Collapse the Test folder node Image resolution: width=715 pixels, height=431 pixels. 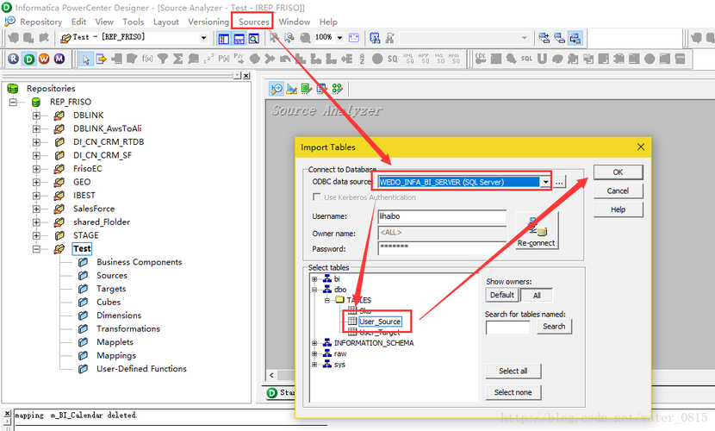tap(36, 249)
